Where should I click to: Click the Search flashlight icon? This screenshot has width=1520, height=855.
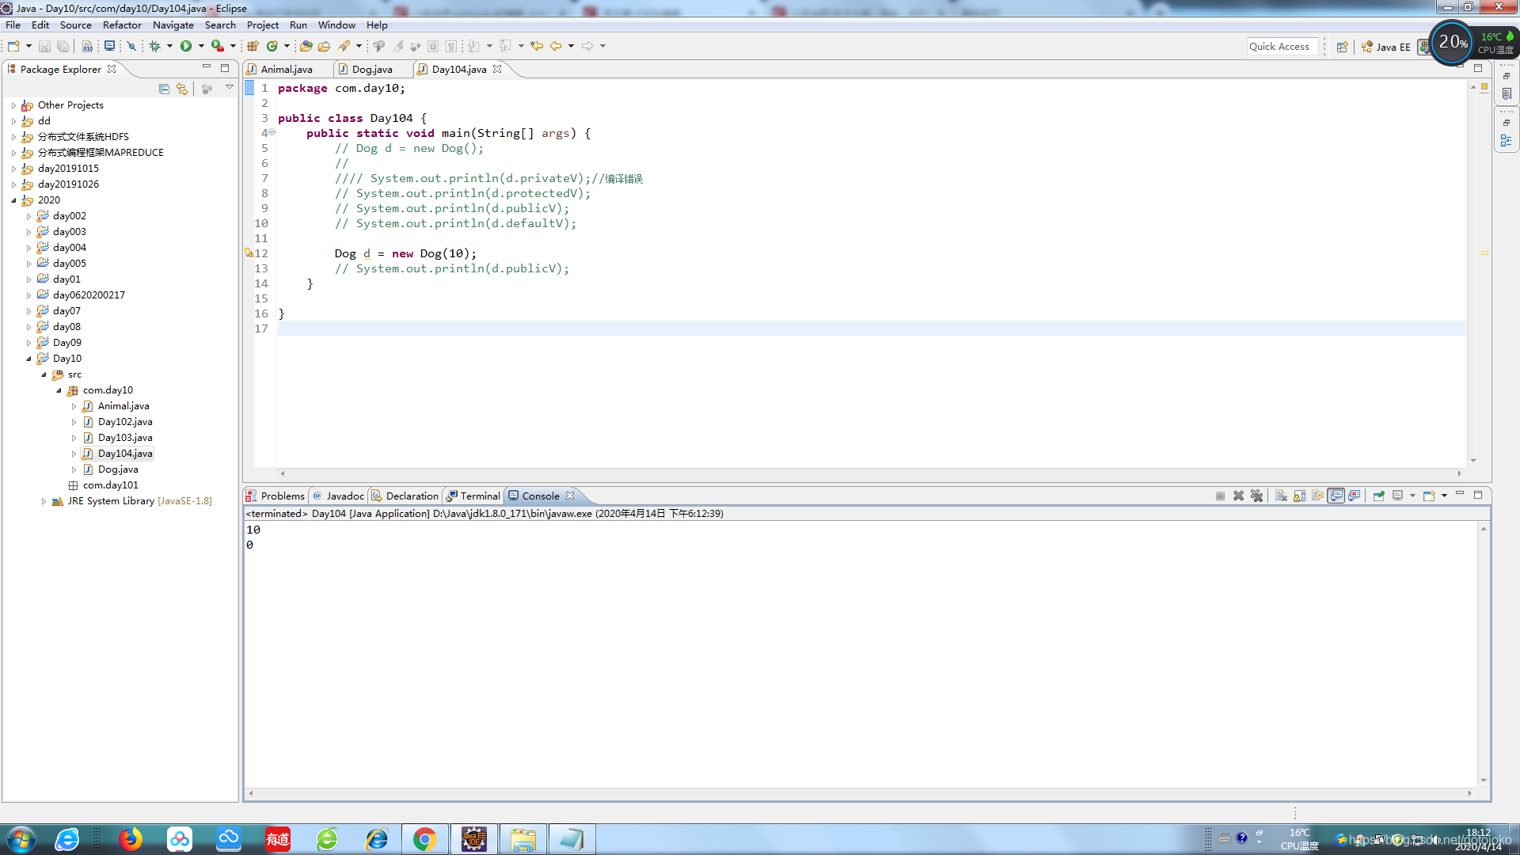point(344,46)
